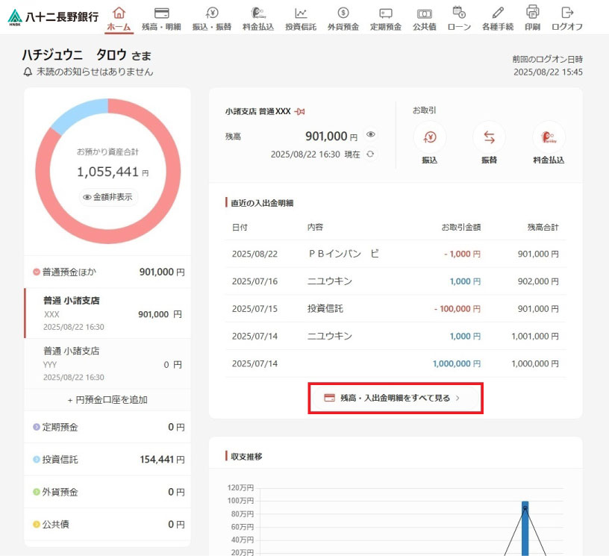
Task: Start a transfer via the 振込 circle icon
Action: [428, 137]
